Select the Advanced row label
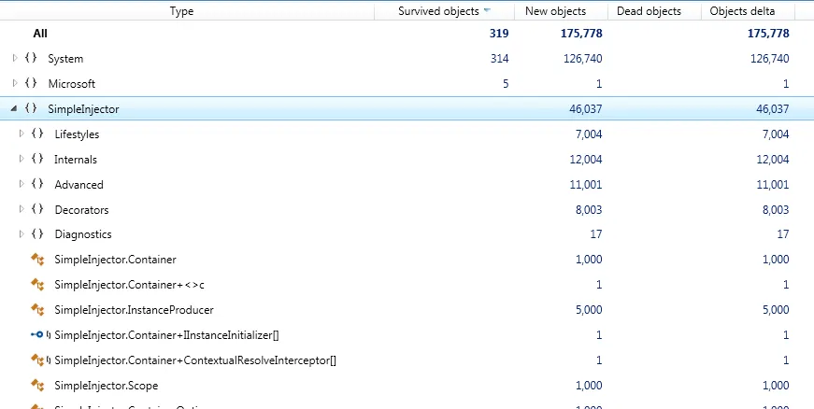814x409 pixels. (79, 185)
